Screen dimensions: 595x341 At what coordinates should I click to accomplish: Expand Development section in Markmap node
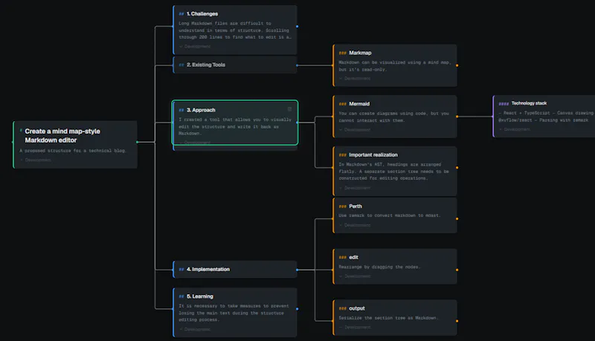coord(355,79)
